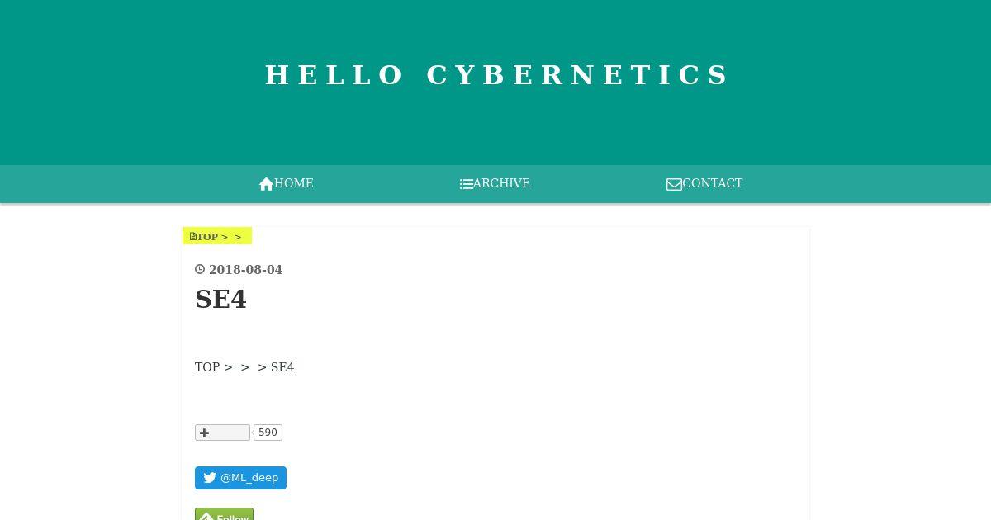
Task: Click the 2018-08-04 post date
Action: [x=245, y=270]
